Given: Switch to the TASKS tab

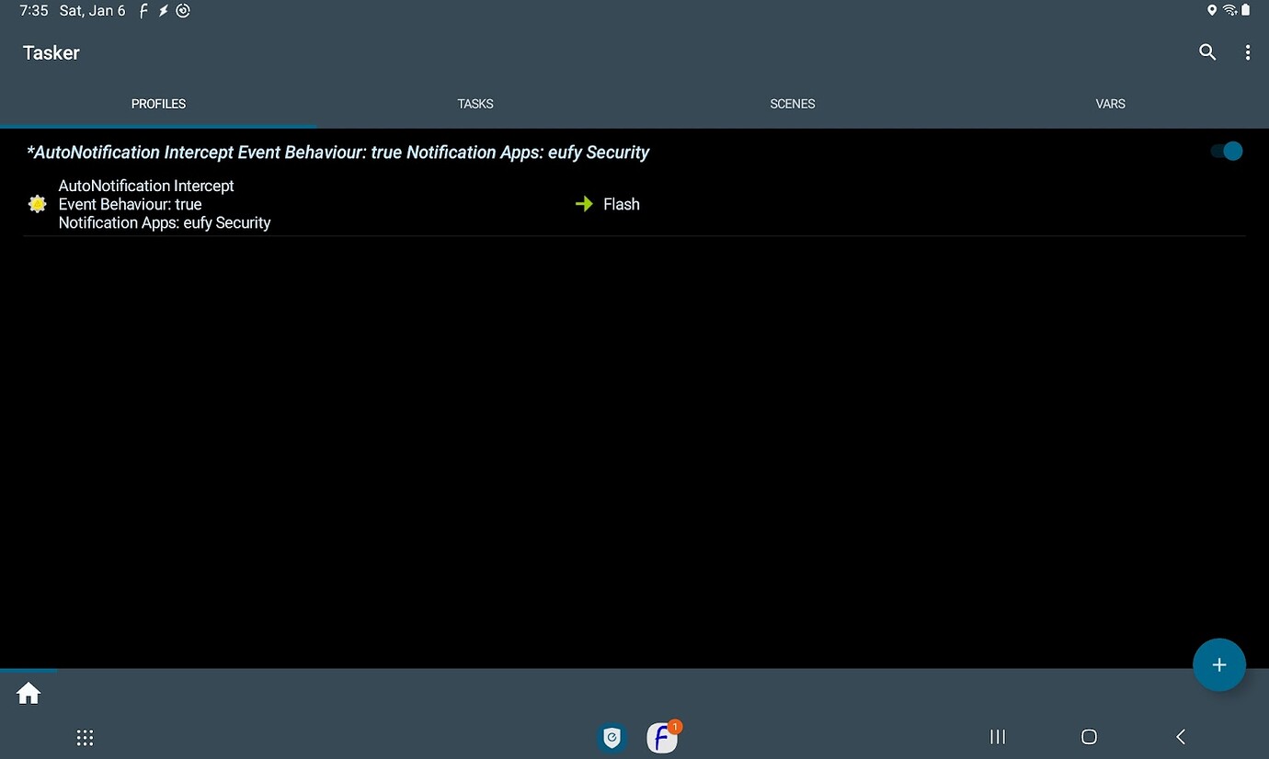Looking at the screenshot, I should click(475, 104).
